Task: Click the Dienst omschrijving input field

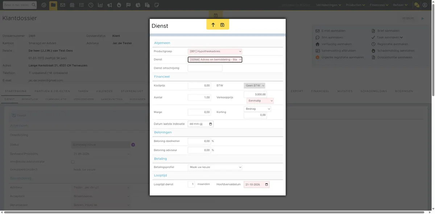Action: (205, 68)
